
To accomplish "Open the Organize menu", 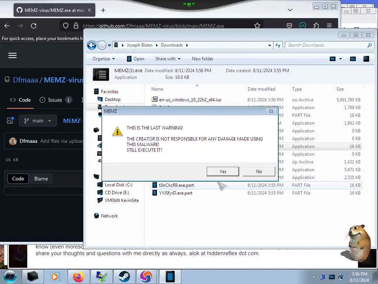I will [104, 59].
